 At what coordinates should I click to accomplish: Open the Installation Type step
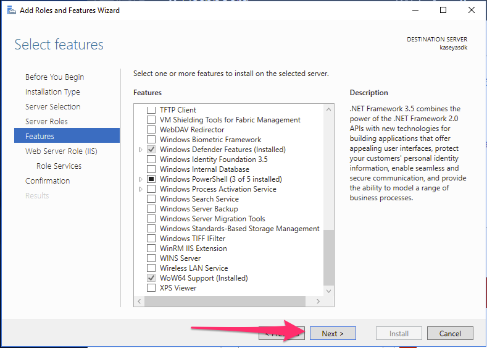pos(52,91)
